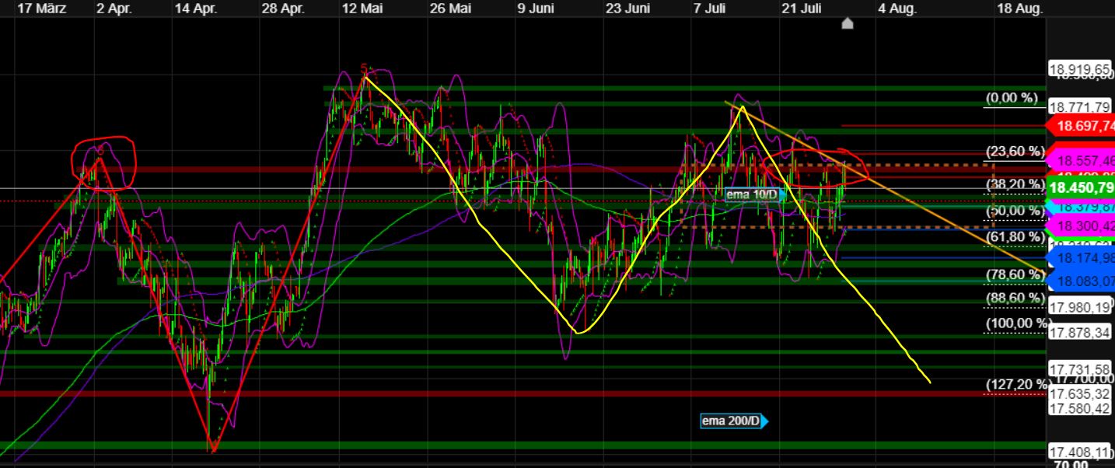
Task: Select the (50,00 %) Fibonacci level label
Action: [1015, 211]
